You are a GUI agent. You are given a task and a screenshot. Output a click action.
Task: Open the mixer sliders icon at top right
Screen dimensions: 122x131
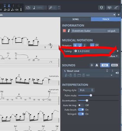pos(109,8)
